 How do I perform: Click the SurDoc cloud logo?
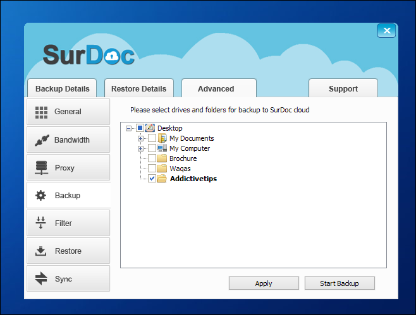point(89,55)
